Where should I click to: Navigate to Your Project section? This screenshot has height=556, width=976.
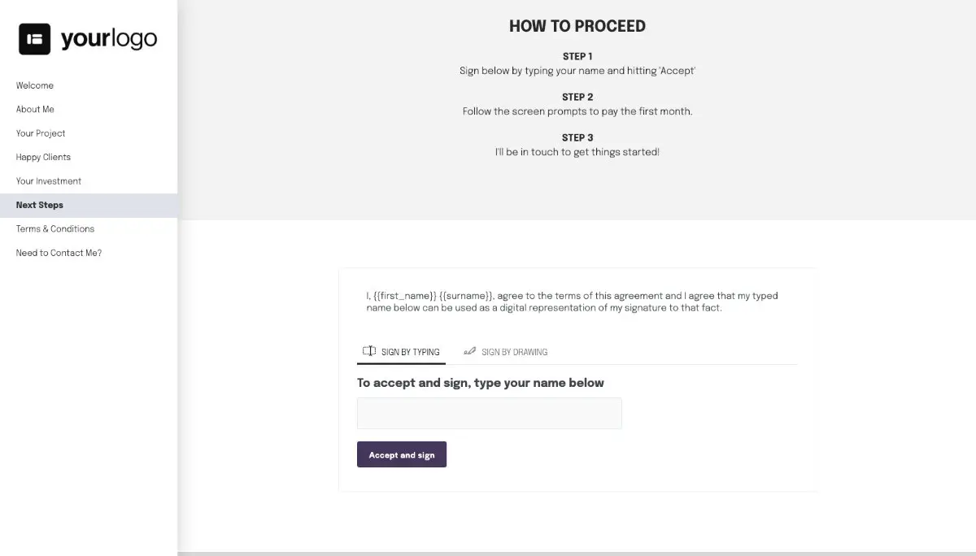point(41,133)
